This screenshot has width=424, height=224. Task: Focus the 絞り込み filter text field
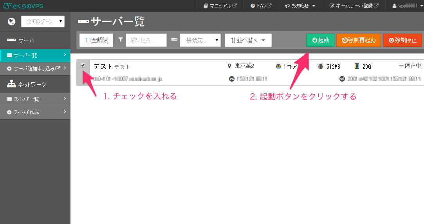tap(146, 40)
